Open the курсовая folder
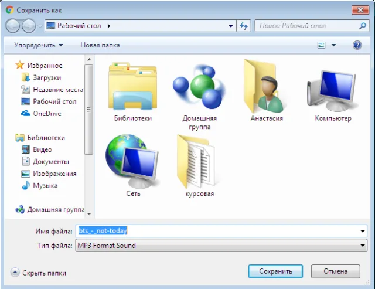Screen dimensions: 375x289 click(199, 165)
